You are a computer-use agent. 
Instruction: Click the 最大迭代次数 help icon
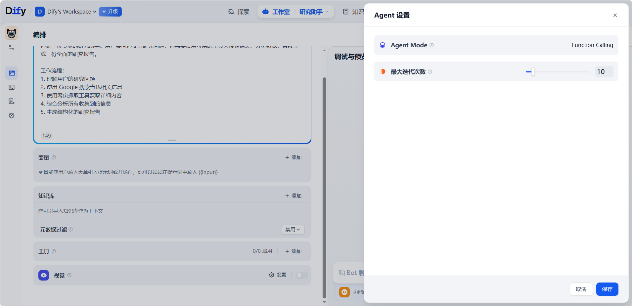(430, 72)
